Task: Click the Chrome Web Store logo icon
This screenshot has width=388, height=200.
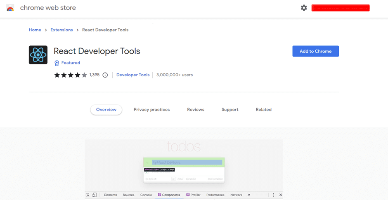Action: pyautogui.click(x=10, y=8)
